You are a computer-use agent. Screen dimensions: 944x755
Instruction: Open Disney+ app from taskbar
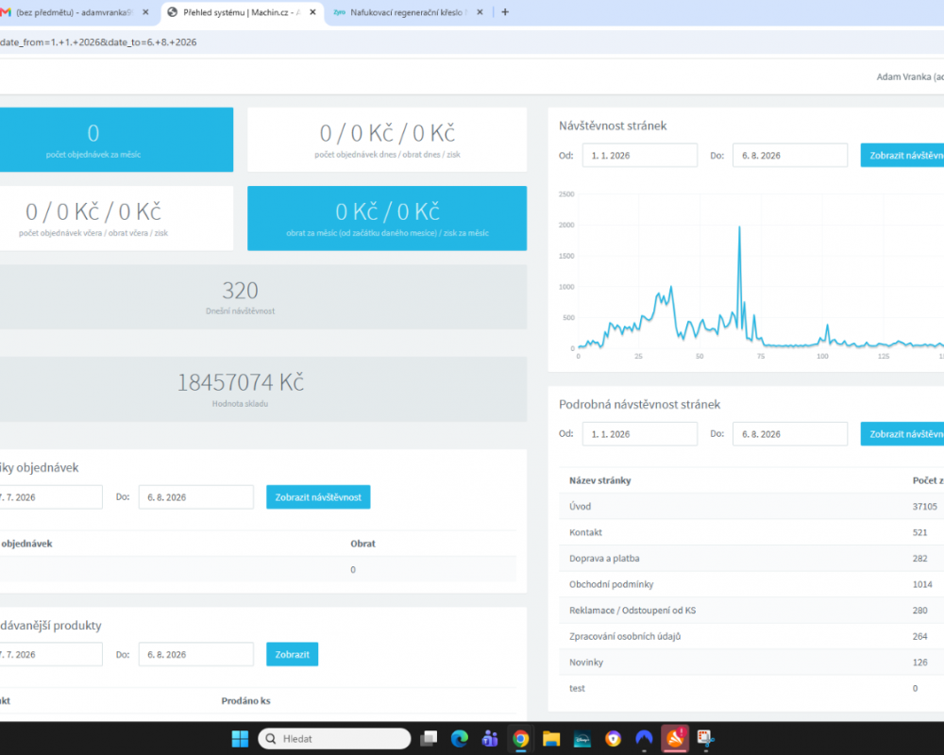582,738
